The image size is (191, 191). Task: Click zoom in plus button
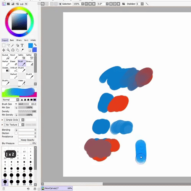tap(90, 4)
